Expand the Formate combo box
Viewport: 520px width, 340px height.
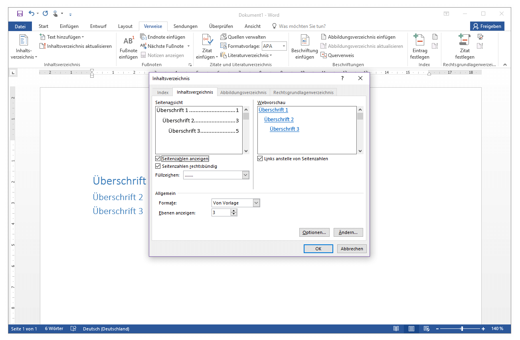[x=256, y=203]
